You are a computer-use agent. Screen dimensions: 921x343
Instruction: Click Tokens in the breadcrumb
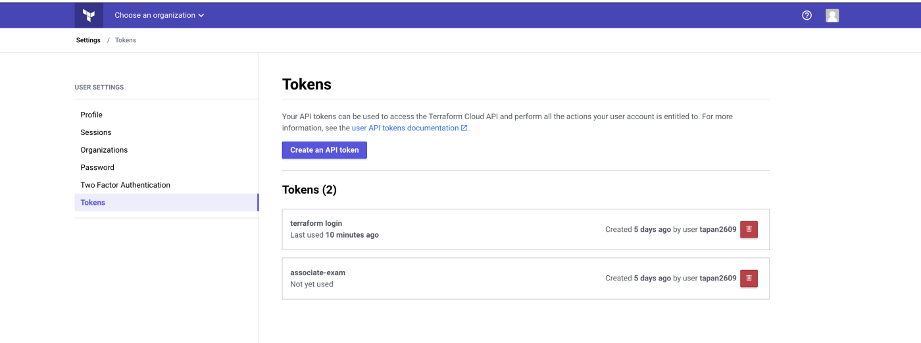pos(126,40)
